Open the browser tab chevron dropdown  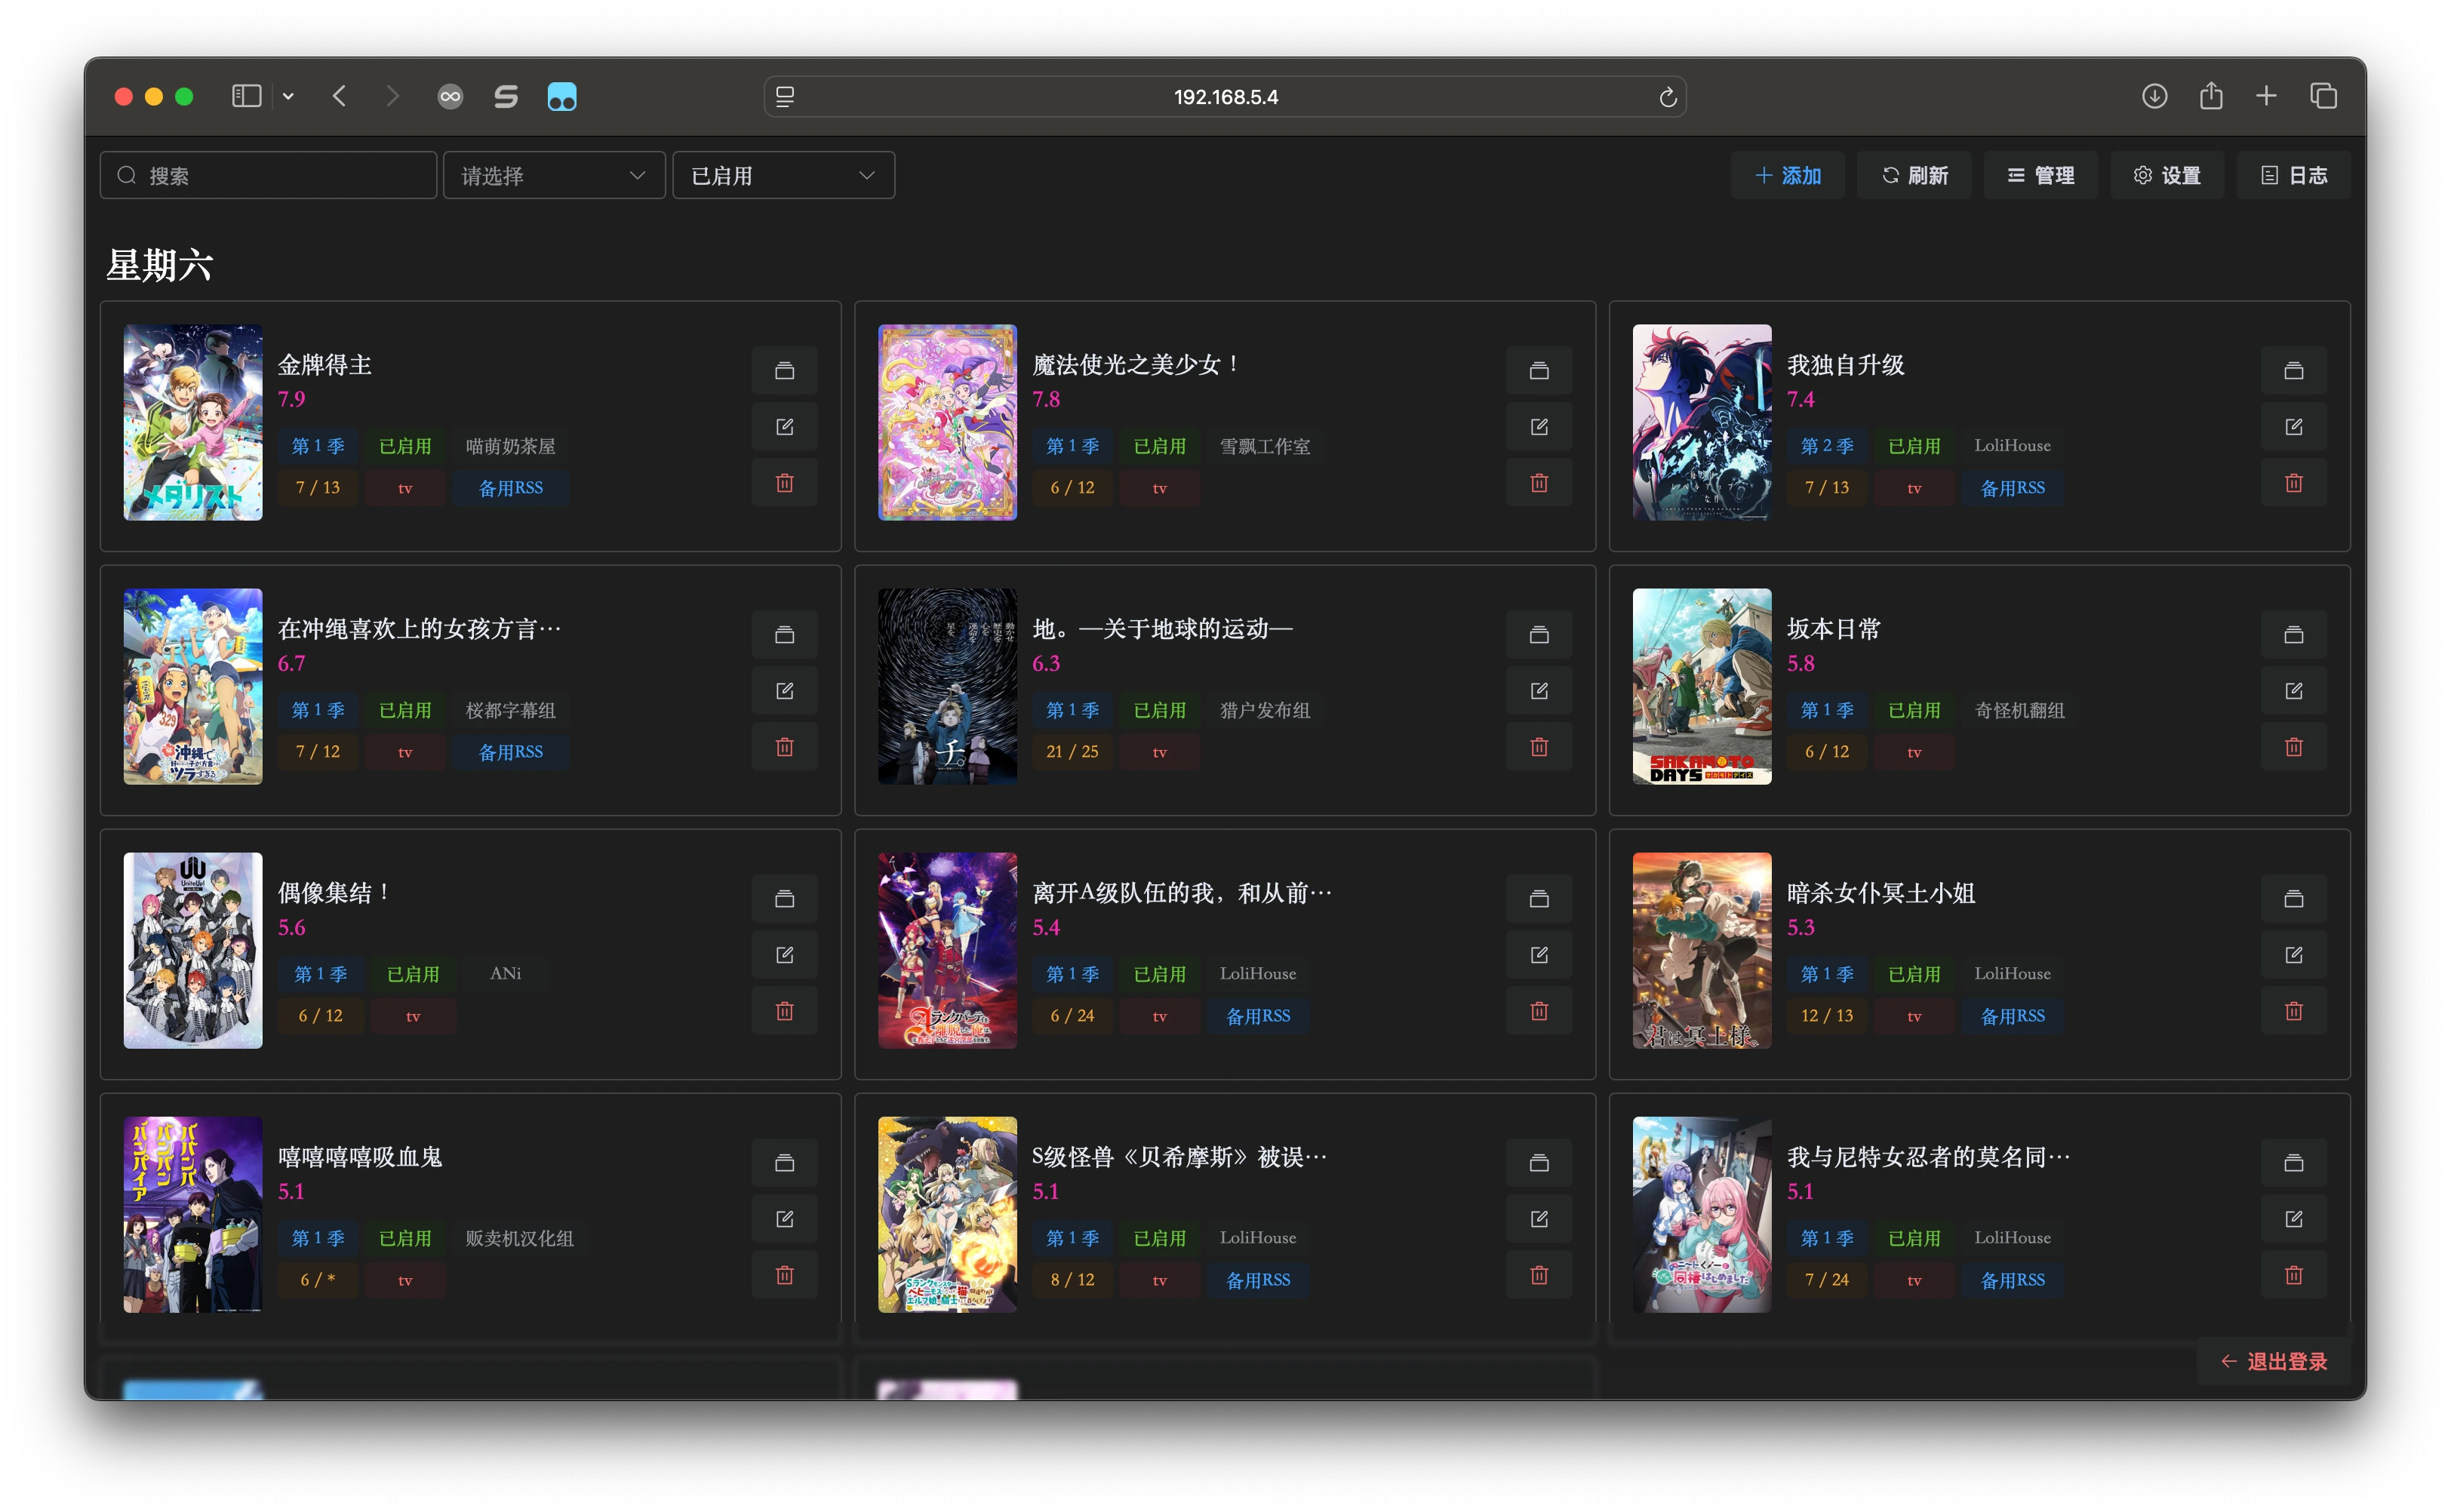pos(289,96)
